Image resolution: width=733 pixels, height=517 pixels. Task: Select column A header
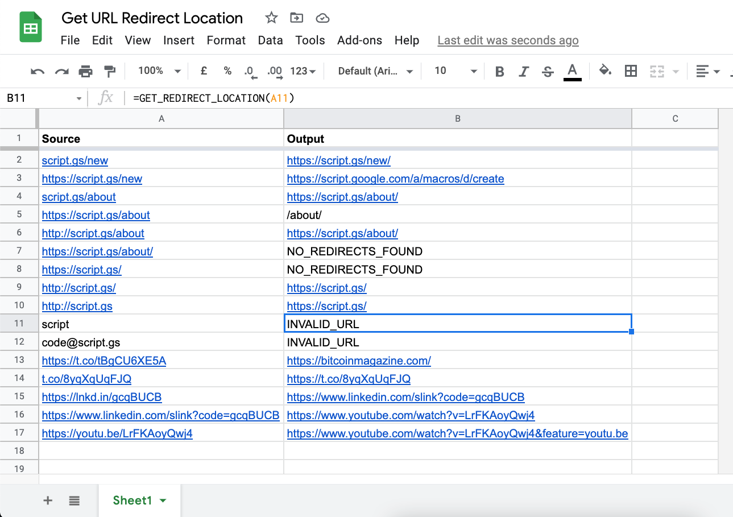click(161, 118)
